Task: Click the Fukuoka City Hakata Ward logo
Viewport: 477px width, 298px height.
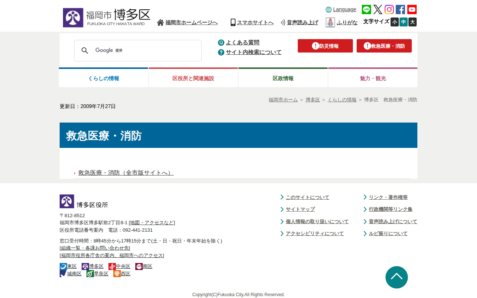Action: coord(107,18)
